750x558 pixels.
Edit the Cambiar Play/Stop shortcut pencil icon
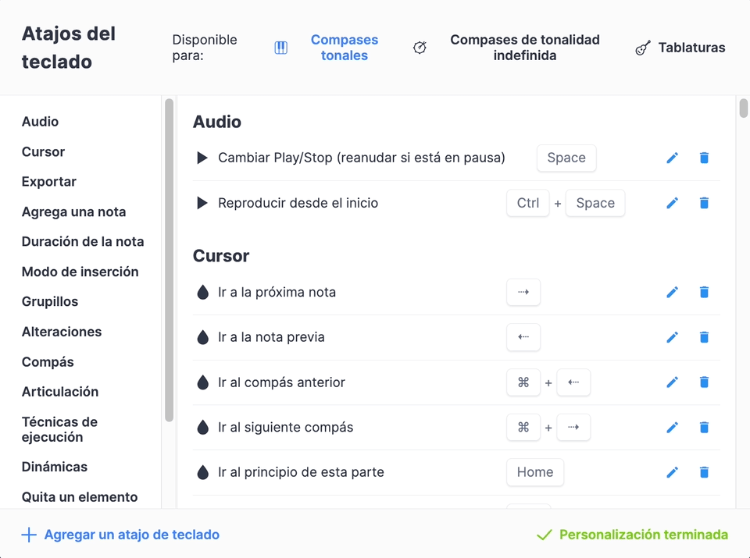point(672,158)
